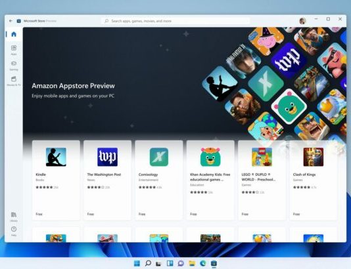Open Task View on taskbar

(x=158, y=263)
